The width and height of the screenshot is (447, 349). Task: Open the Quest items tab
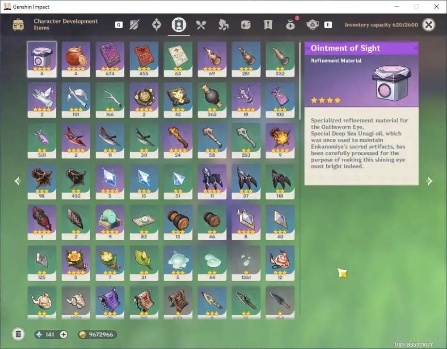[x=268, y=25]
